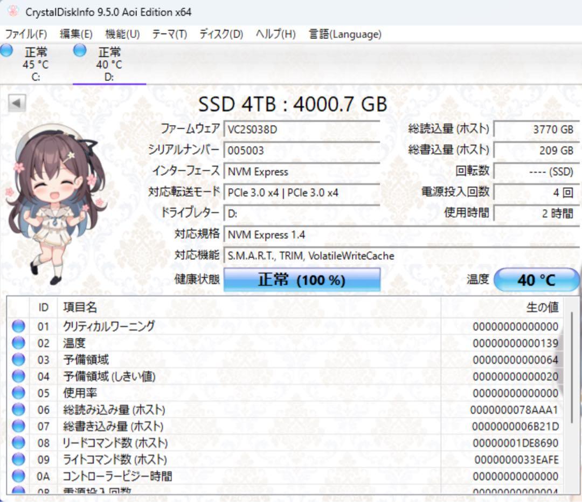Click drive D: blue status circle
Screen dimensions: 582x502
[79, 51]
